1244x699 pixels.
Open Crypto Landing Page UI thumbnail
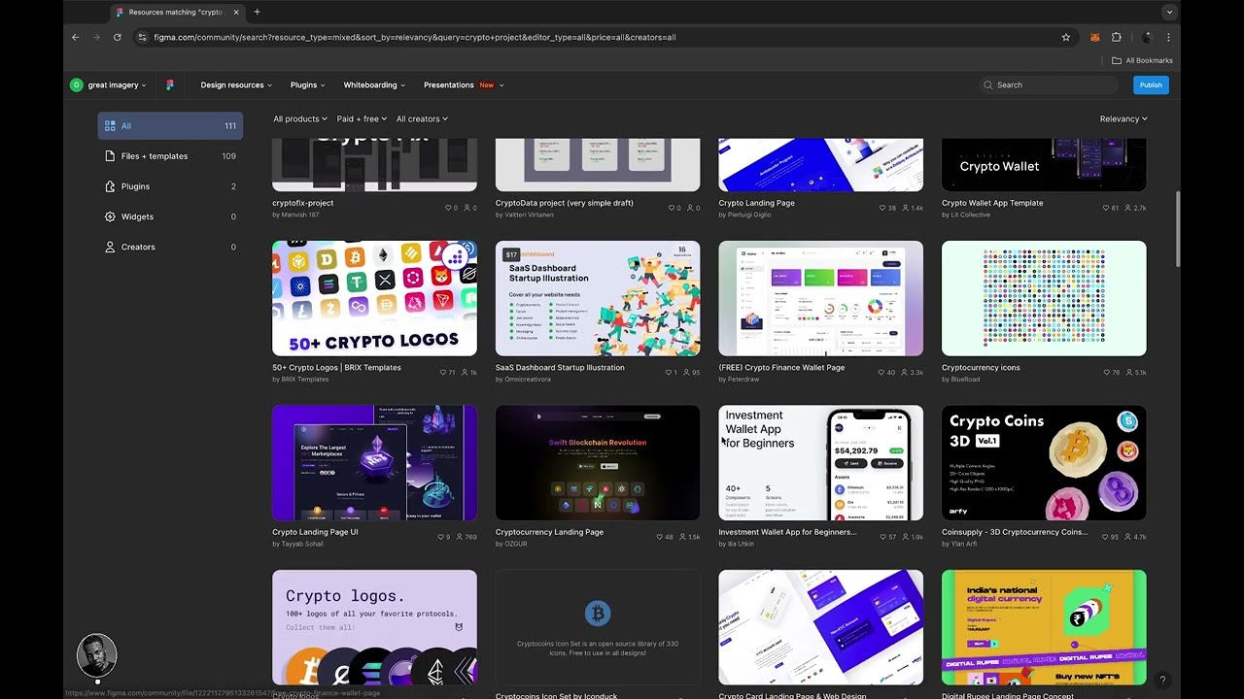(374, 463)
